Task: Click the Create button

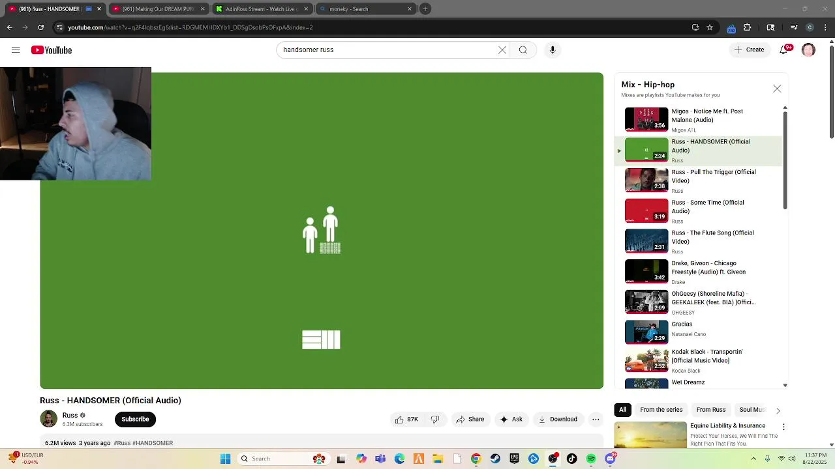Action: 749,50
